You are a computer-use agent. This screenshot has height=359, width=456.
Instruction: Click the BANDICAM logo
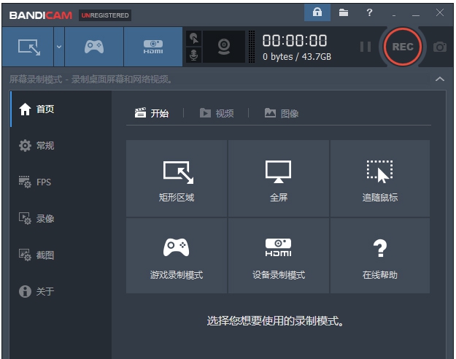41,15
